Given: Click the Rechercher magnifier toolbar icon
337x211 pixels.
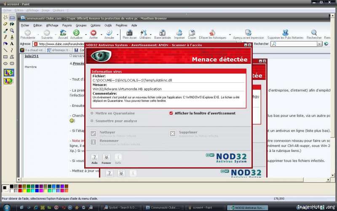Looking at the screenshot, I should click(314, 33).
